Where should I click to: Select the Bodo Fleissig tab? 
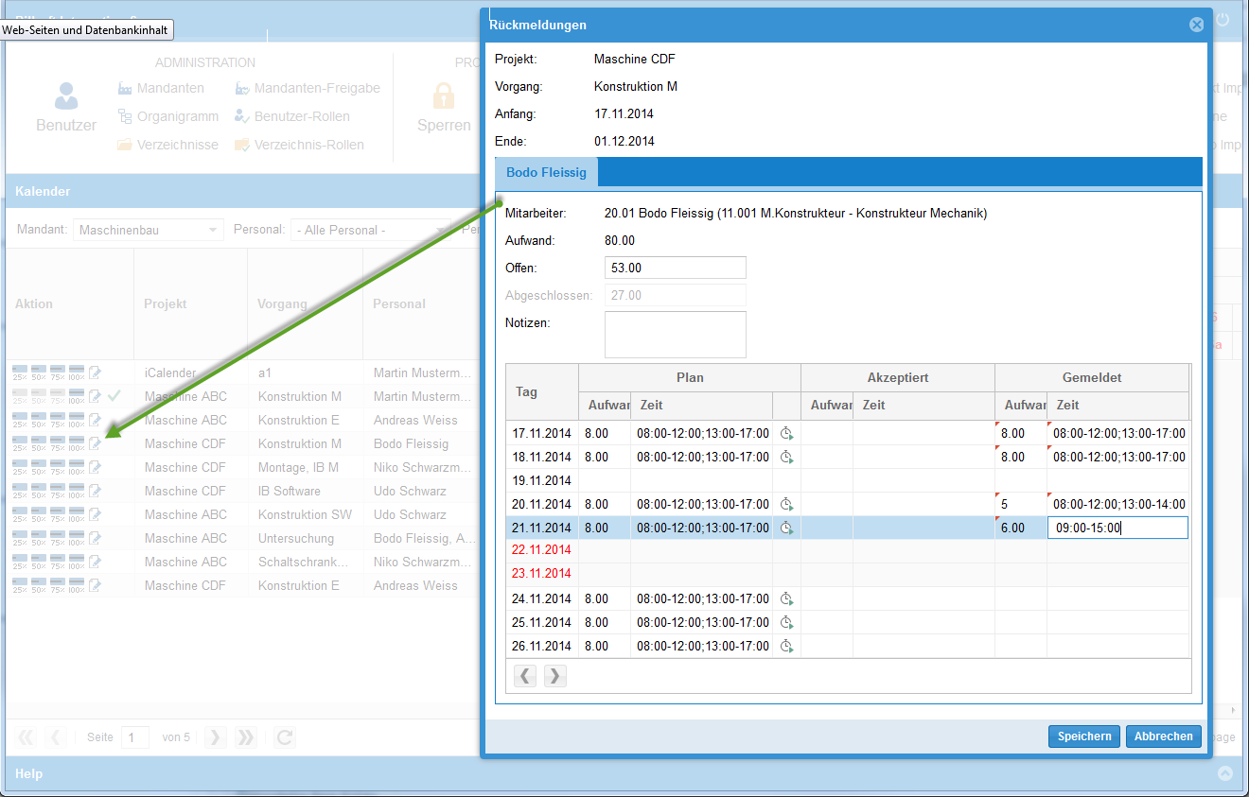[546, 172]
